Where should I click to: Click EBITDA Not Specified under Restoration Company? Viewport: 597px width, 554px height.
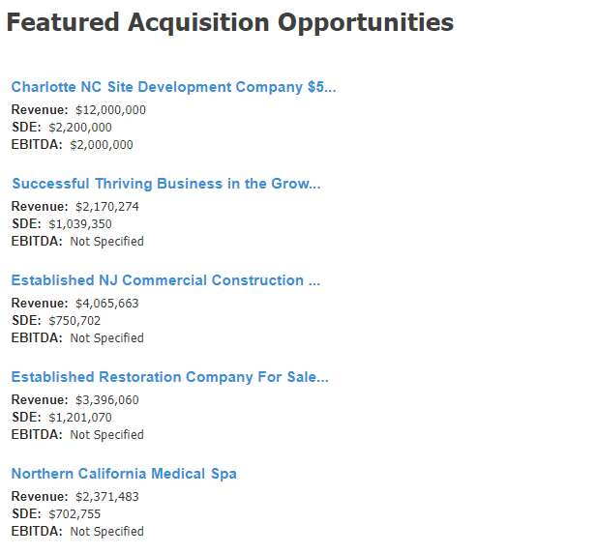click(x=106, y=435)
